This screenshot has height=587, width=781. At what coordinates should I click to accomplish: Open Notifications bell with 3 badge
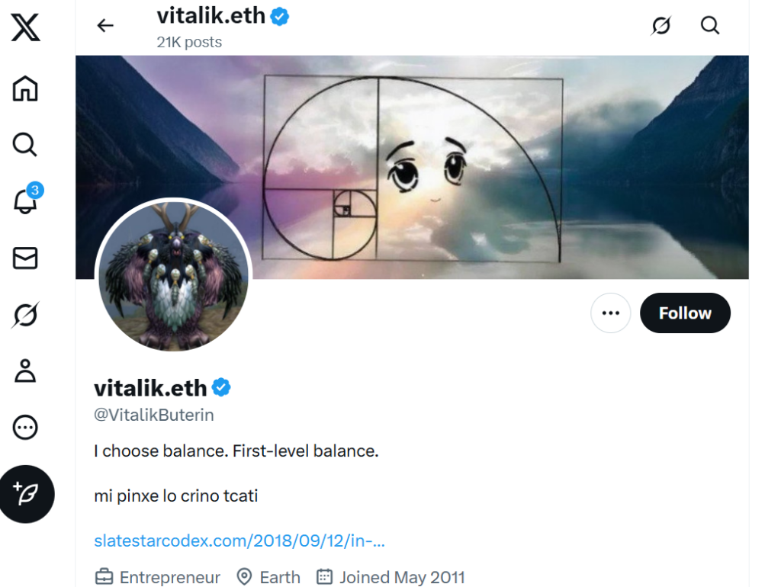click(26, 200)
